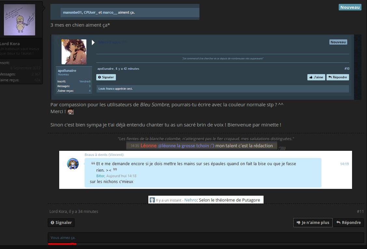
Task: Click the Nouveau badge at top right
Action: pyautogui.click(x=350, y=7)
